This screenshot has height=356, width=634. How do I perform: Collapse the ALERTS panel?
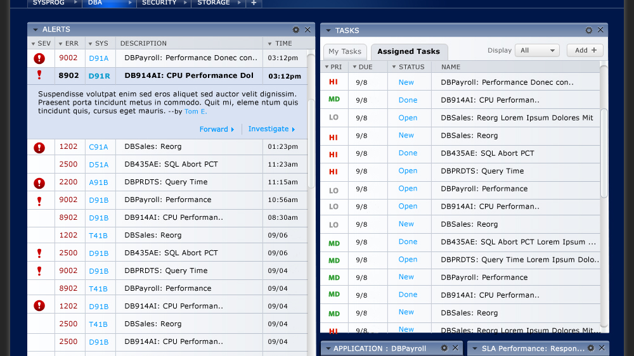(35, 30)
